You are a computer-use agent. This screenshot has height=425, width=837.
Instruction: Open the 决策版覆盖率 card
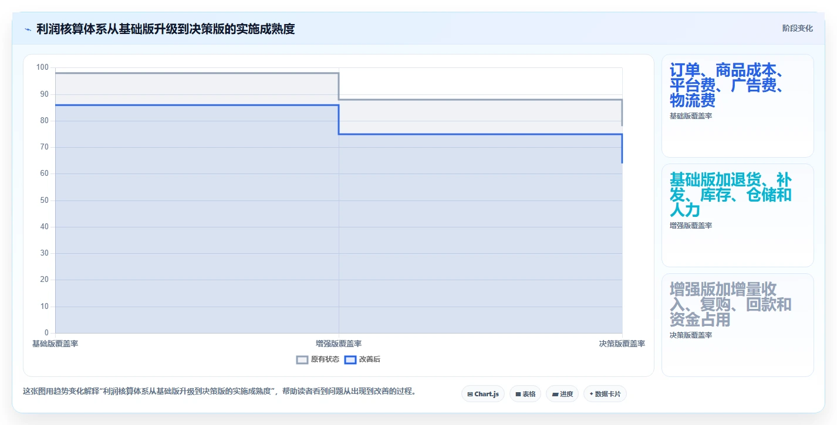click(738, 325)
